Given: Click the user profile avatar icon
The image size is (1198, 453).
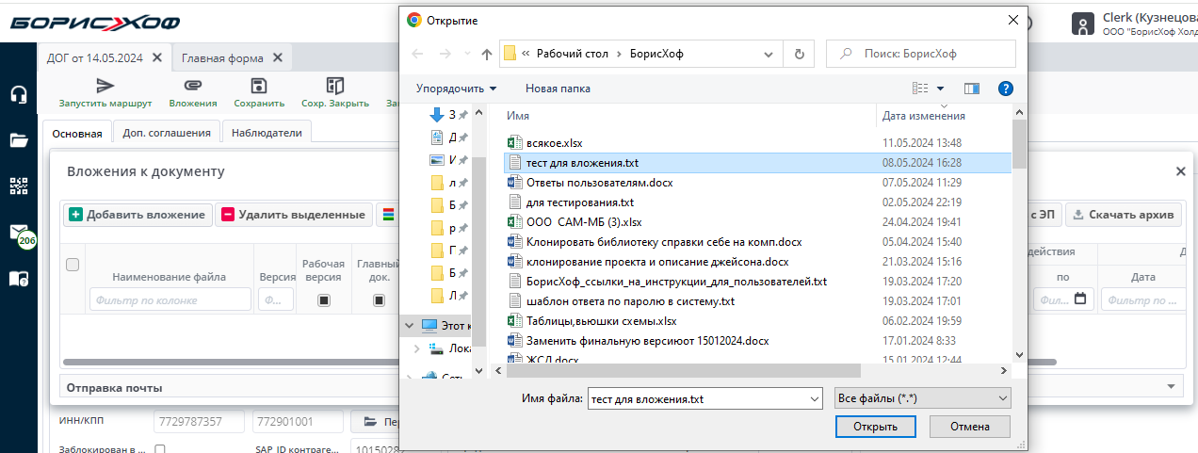Looking at the screenshot, I should (x=1085, y=23).
